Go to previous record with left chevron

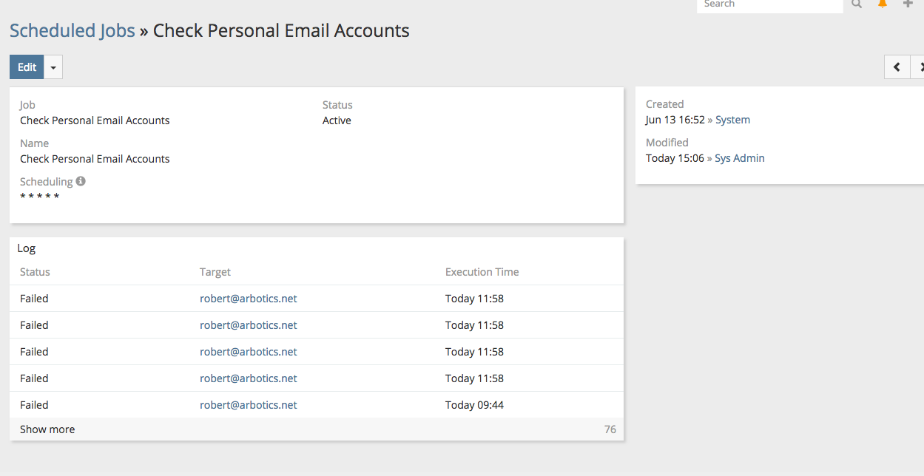[x=897, y=67]
